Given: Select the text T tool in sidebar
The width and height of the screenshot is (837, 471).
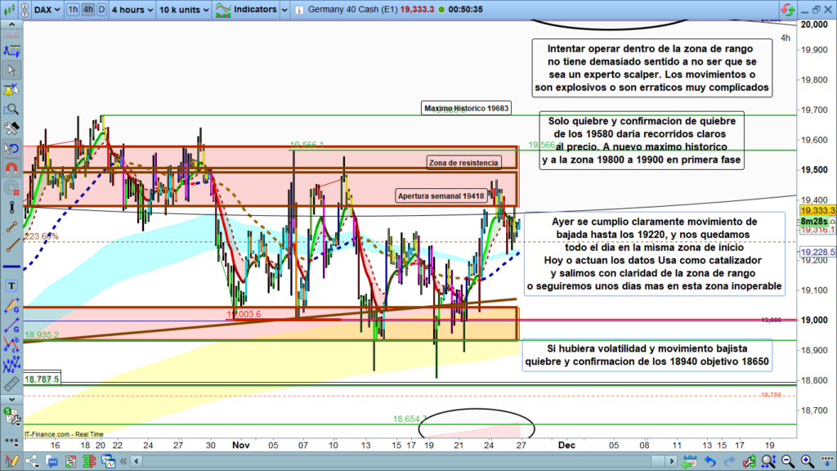Looking at the screenshot, I should pyautogui.click(x=12, y=286).
